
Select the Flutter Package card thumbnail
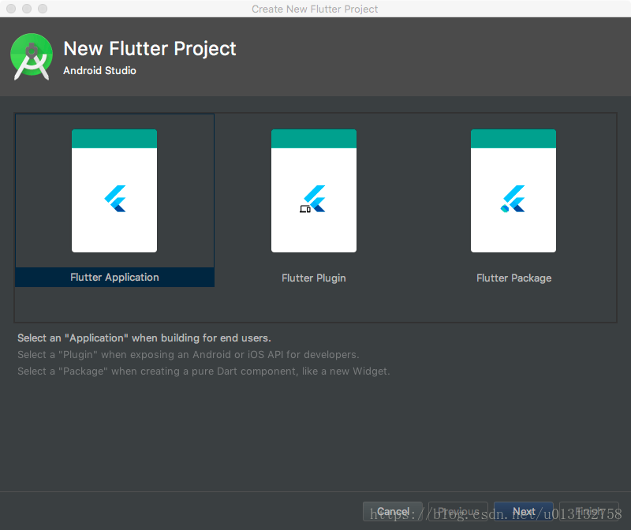coord(513,191)
